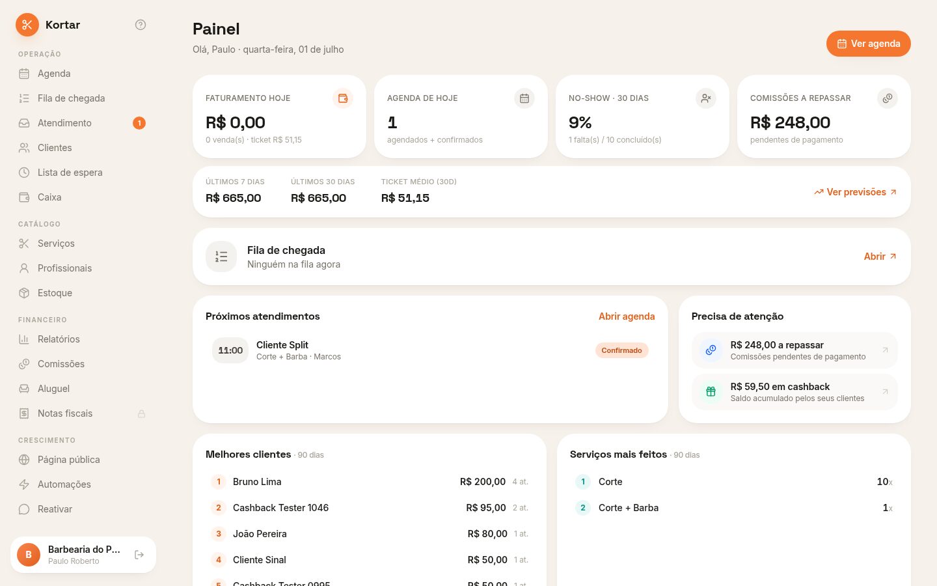Open the R$ 248,00 a repassar alert
Screen dimensions: 937x586
tap(794, 350)
